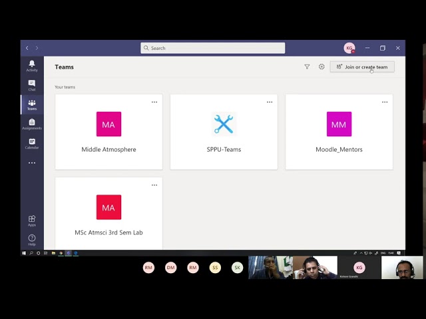Show more apps ellipsis in sidebar
The height and width of the screenshot is (319, 426).
[32, 163]
